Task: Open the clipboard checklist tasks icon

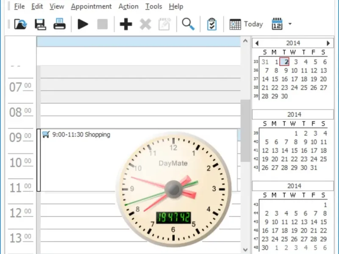Action: [211, 24]
